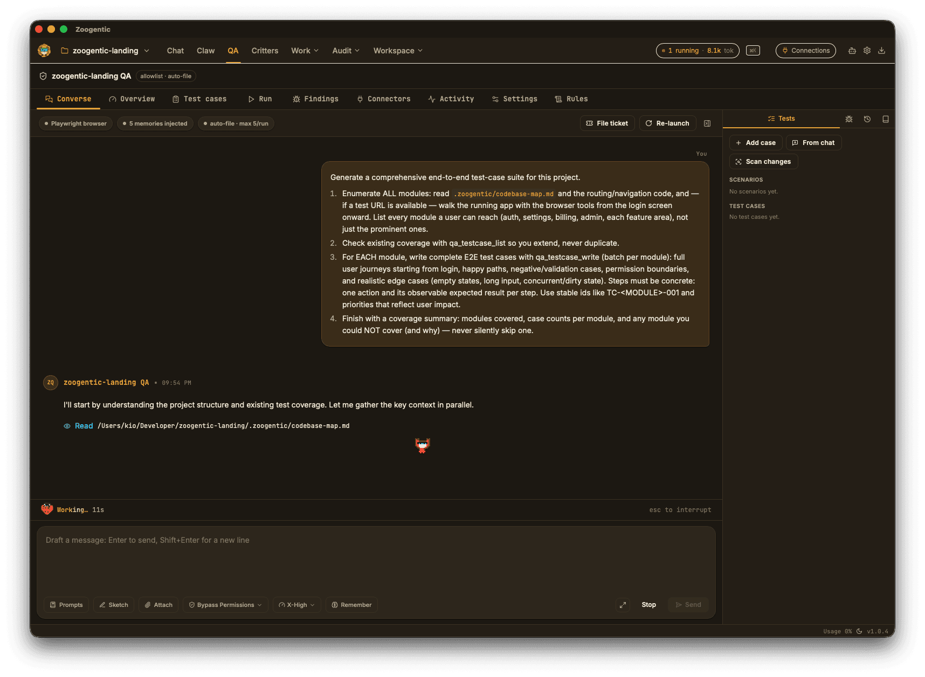Click the dark mode moon icon in status bar
Viewport: 925px width, 677px height.
(x=859, y=631)
